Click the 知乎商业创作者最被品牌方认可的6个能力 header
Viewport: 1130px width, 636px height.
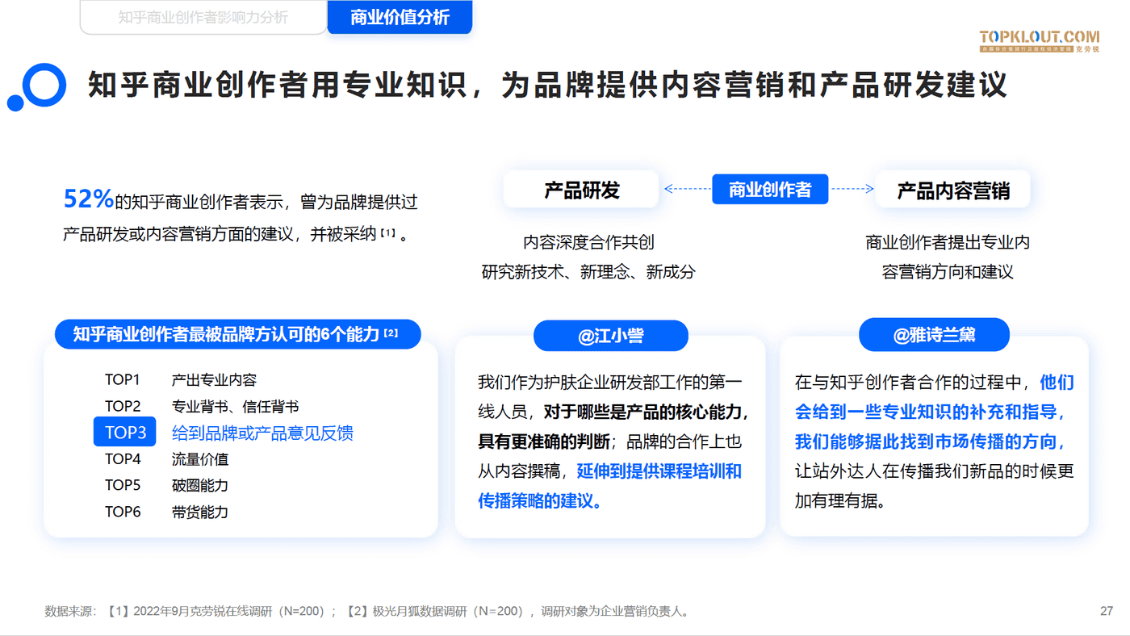tap(238, 334)
